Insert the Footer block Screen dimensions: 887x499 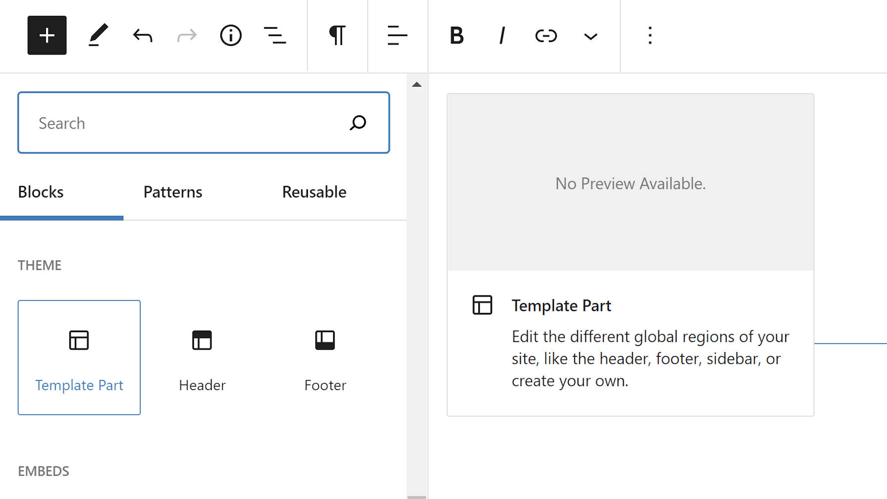click(x=325, y=357)
